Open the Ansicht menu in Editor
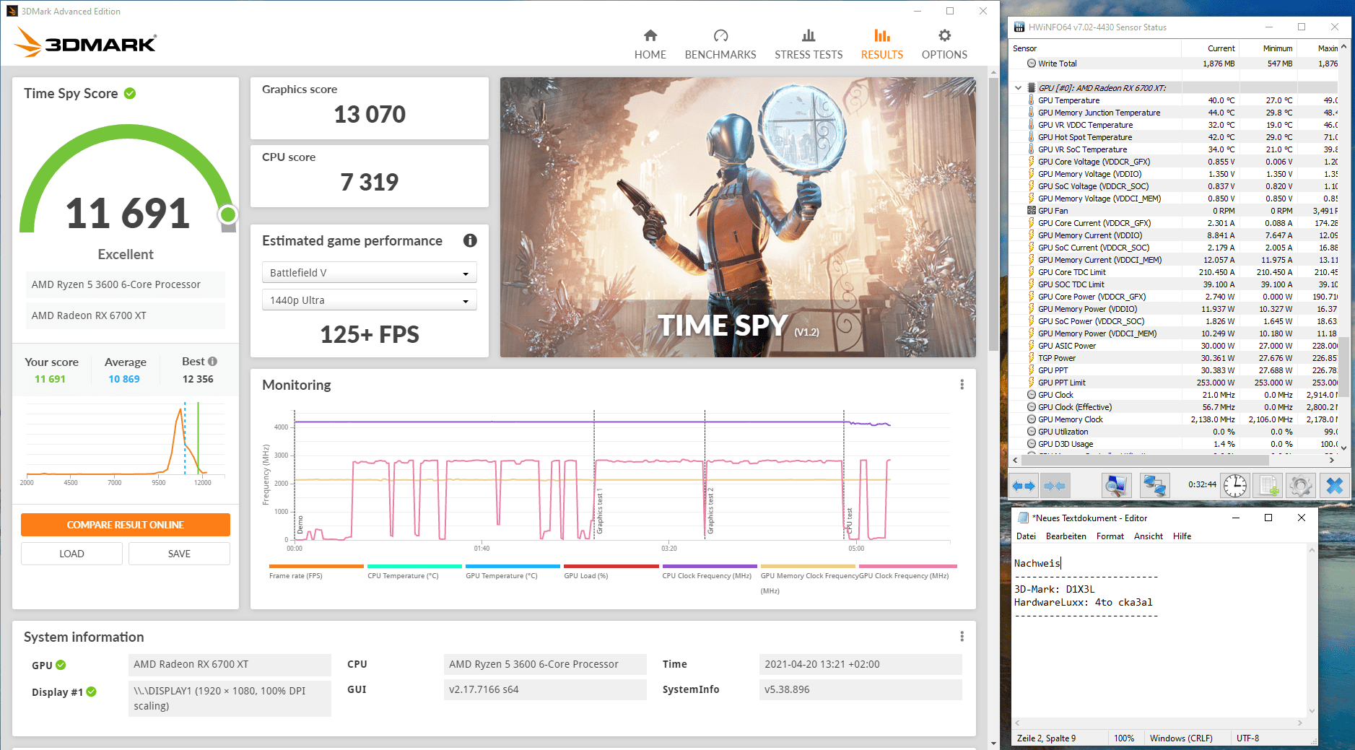 (x=1148, y=536)
